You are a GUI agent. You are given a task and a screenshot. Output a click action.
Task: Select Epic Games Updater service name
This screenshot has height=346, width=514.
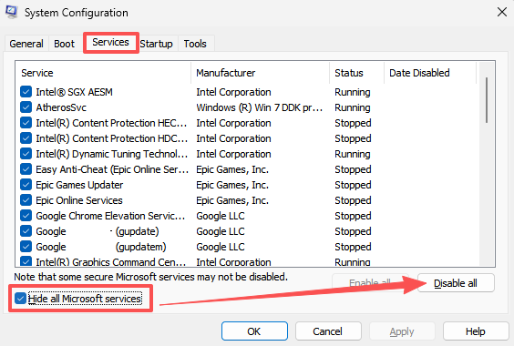click(x=79, y=185)
